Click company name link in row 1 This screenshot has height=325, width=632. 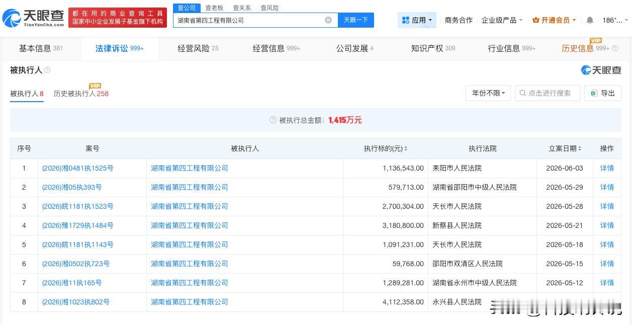[190, 168]
